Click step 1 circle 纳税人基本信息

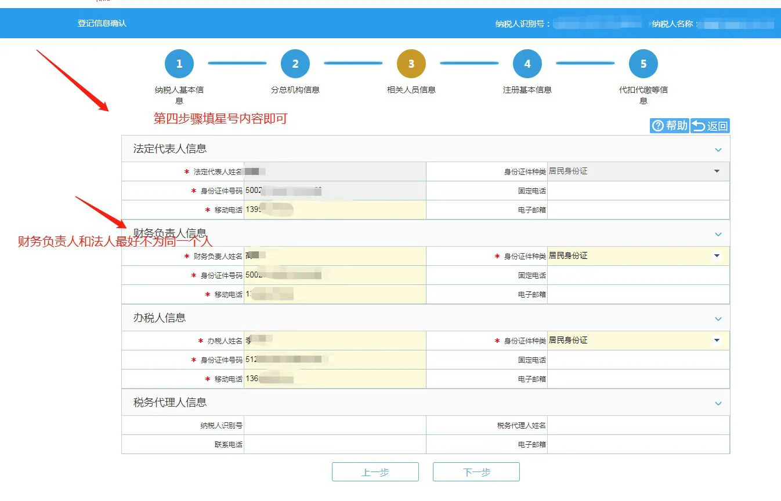tap(179, 64)
